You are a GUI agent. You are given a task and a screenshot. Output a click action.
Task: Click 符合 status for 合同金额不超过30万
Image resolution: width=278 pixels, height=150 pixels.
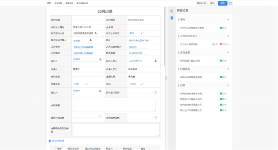223,61
